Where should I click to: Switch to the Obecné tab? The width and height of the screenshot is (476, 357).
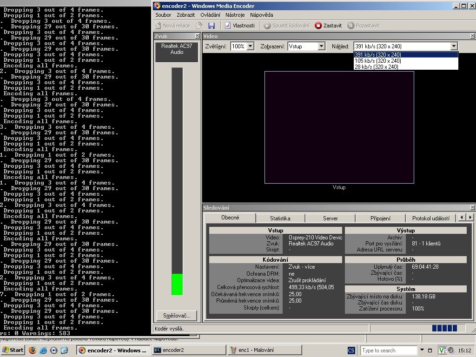click(230, 218)
